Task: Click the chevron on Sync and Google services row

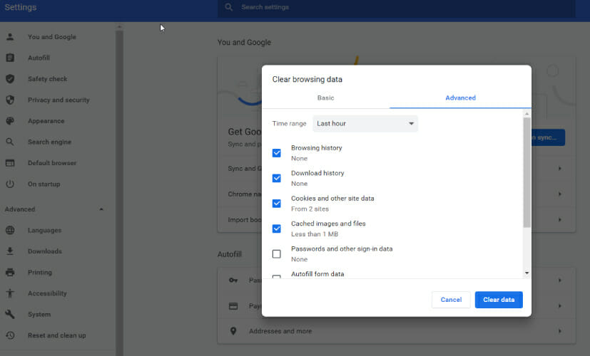Action: [x=560, y=169]
